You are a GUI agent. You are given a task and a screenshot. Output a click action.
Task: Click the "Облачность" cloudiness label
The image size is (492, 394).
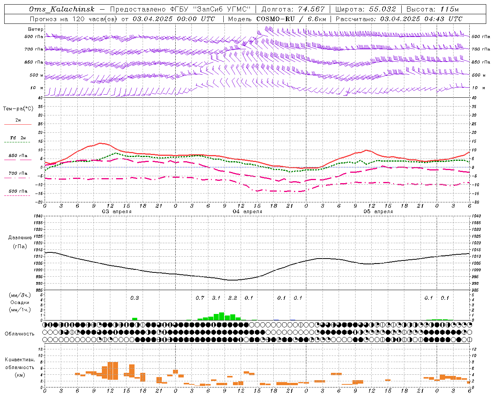[20, 334]
